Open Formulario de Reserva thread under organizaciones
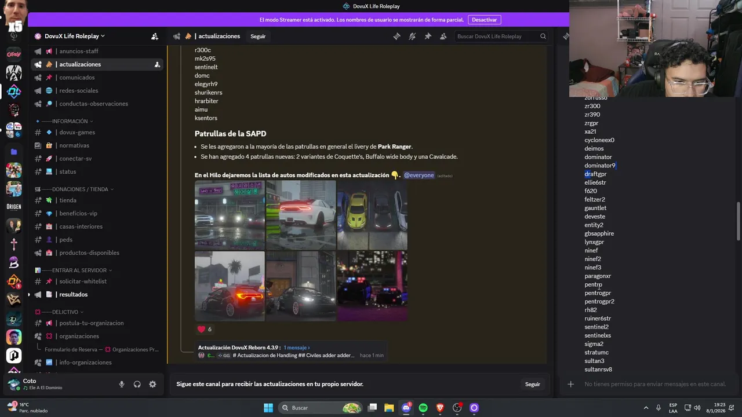Image resolution: width=742 pixels, height=417 pixels. (x=101, y=350)
